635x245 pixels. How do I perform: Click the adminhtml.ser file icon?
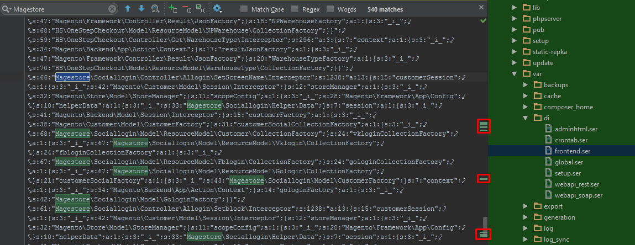pos(549,129)
